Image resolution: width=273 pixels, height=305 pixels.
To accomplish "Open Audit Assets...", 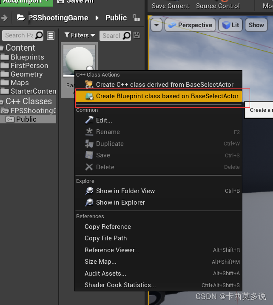I will click(x=159, y=273).
